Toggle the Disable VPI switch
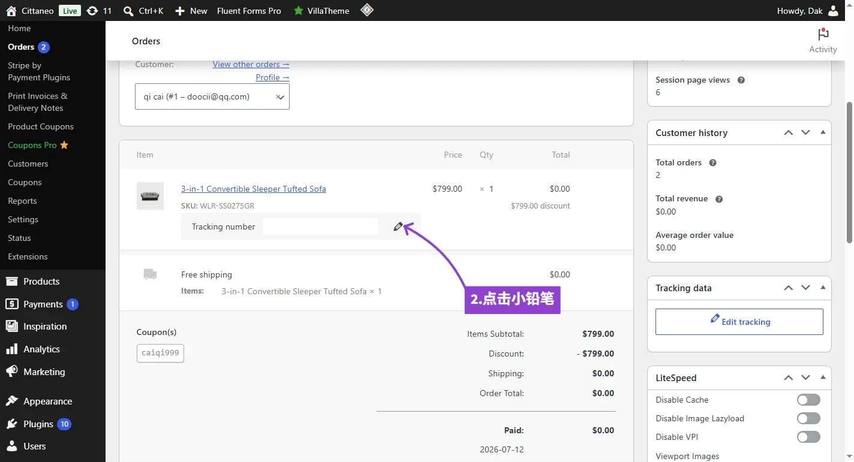The height and width of the screenshot is (462, 854). (x=808, y=437)
